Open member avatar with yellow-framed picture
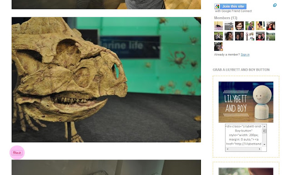The image size is (291, 175). (260, 26)
